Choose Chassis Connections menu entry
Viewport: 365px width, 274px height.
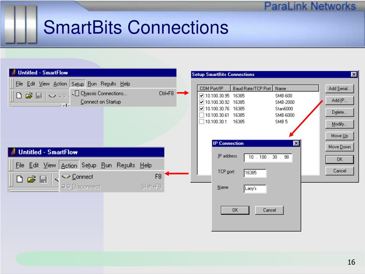[x=123, y=93]
